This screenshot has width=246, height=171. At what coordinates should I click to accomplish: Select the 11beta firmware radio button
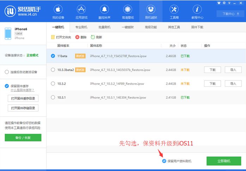pyautogui.click(x=53, y=56)
